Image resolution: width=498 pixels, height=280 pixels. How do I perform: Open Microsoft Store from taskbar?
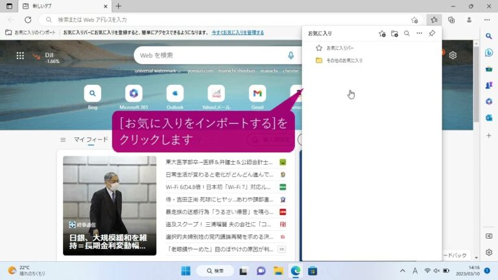(313, 271)
